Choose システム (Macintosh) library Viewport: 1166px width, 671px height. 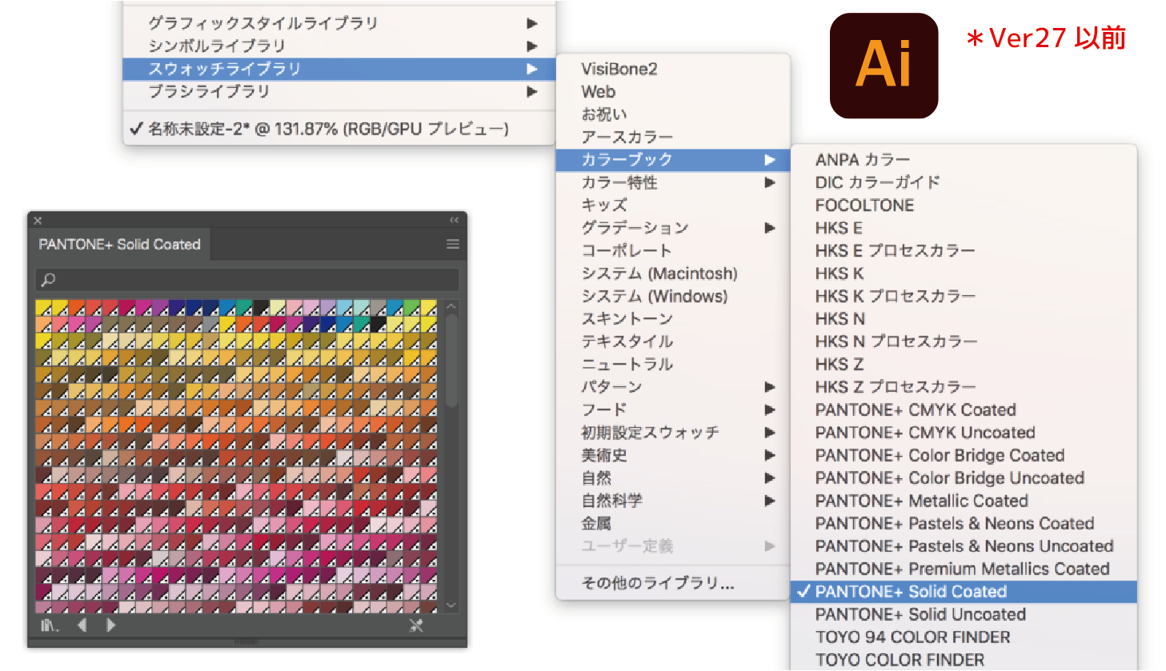(673, 274)
